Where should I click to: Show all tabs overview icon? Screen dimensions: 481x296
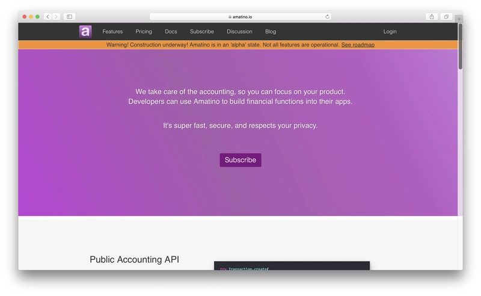446,17
